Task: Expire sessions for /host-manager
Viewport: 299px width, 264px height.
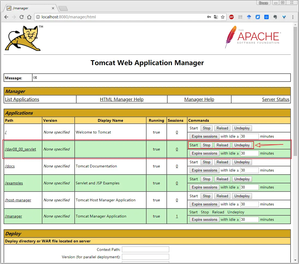Action: (x=204, y=204)
